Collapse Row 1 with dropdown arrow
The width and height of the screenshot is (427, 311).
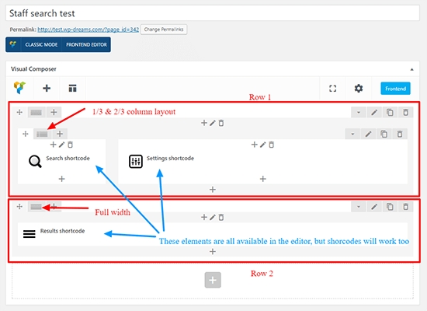(359, 112)
